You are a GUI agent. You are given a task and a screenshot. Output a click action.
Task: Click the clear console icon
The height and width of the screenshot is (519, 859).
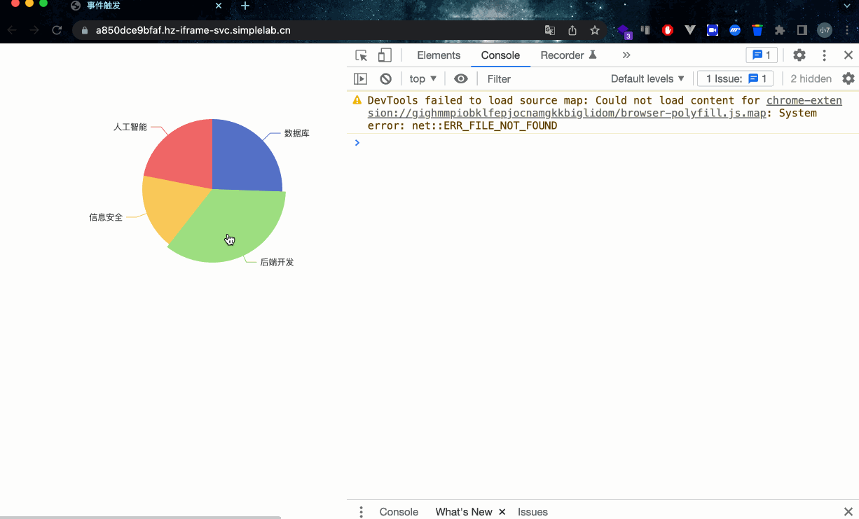[x=385, y=78]
